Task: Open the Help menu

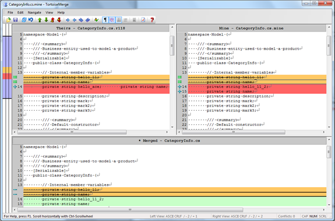Action: coord(61,12)
